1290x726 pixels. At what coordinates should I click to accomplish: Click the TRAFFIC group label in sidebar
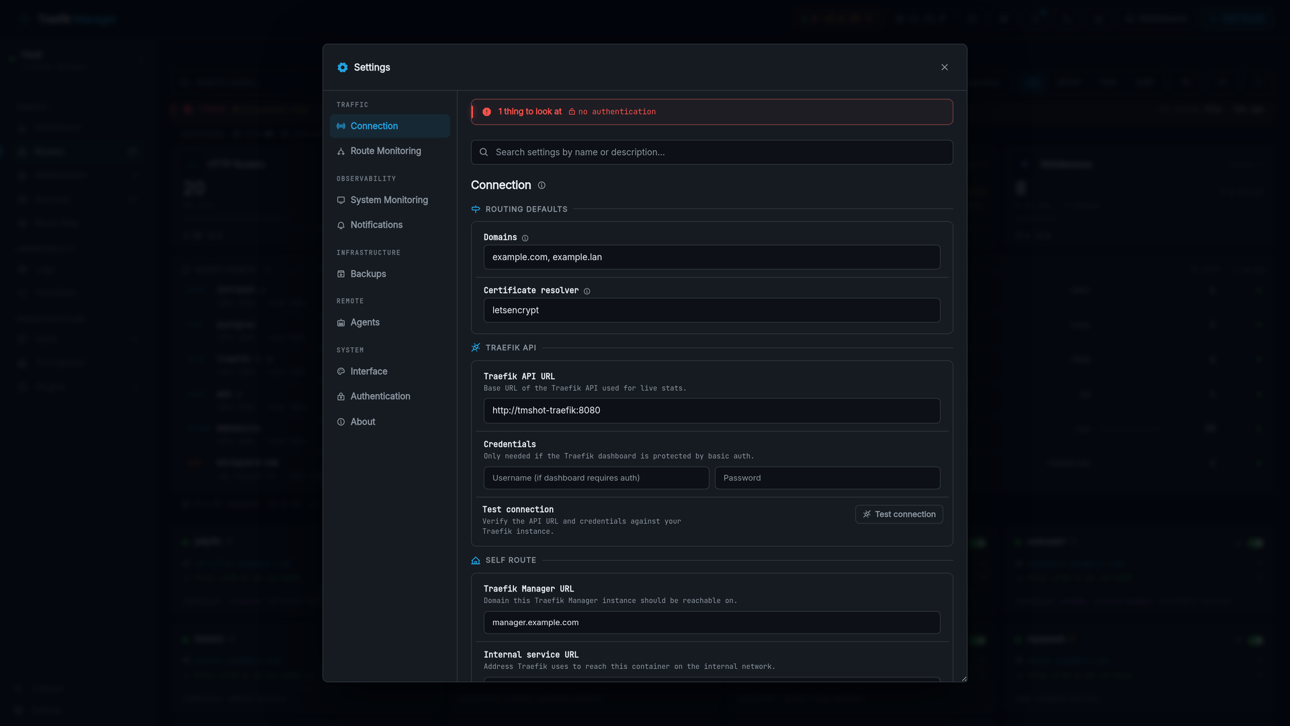(352, 105)
